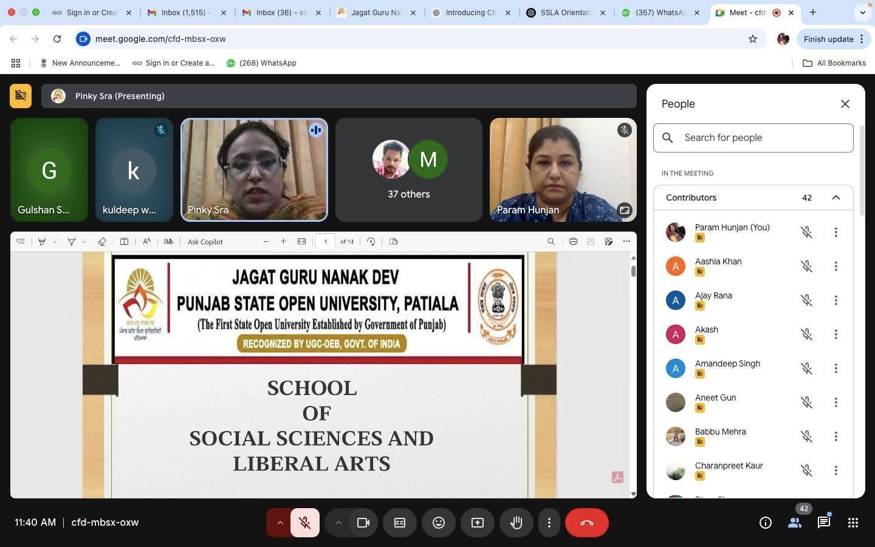
Task: Open send a reaction emoji button
Action: (439, 523)
